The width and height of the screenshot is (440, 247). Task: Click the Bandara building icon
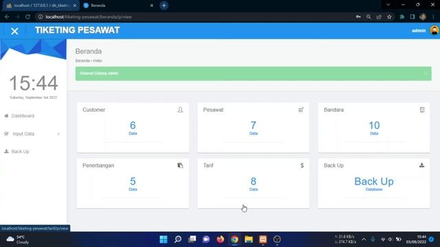[x=422, y=110]
